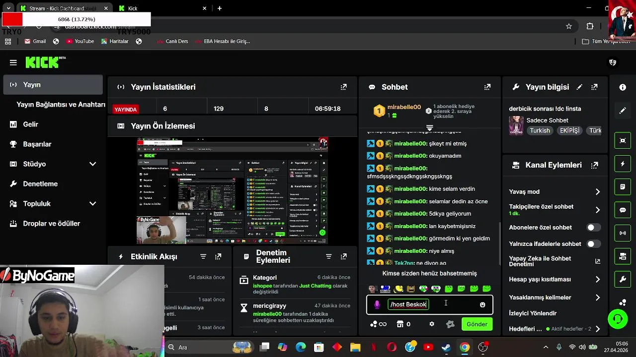The height and width of the screenshot is (357, 636).
Task: Open the emoji picker in chat input
Action: click(x=482, y=304)
